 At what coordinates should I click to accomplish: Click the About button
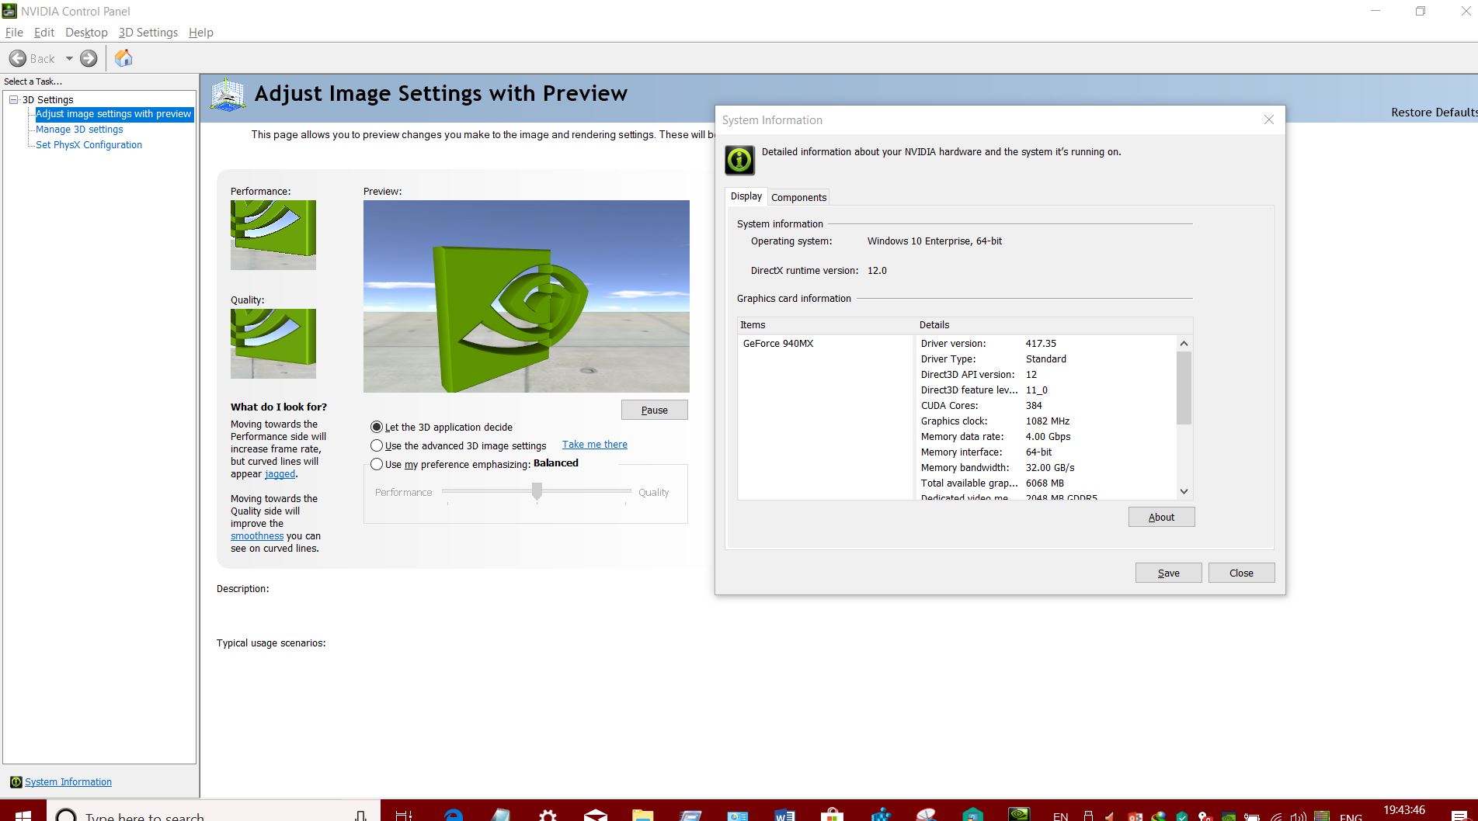pyautogui.click(x=1161, y=517)
